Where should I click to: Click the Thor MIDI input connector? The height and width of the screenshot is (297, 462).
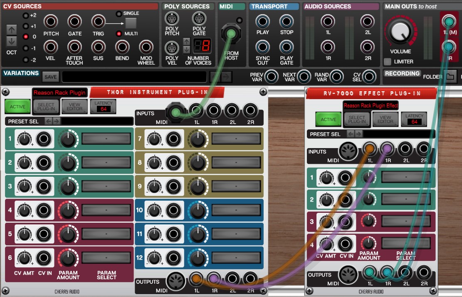click(175, 112)
